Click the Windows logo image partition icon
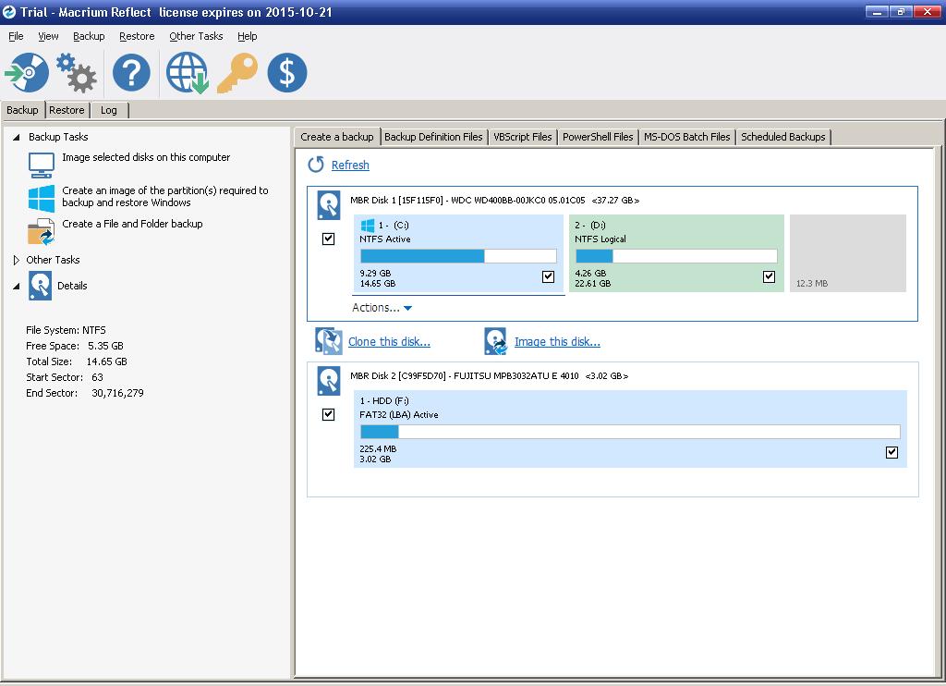This screenshot has width=946, height=686. pyautogui.click(x=42, y=197)
